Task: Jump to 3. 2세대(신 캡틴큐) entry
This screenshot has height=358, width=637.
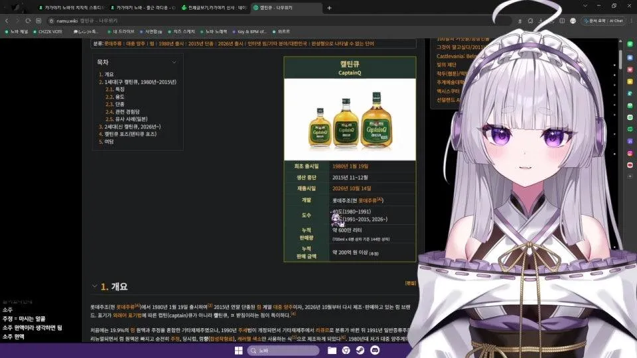Action: 129,127
